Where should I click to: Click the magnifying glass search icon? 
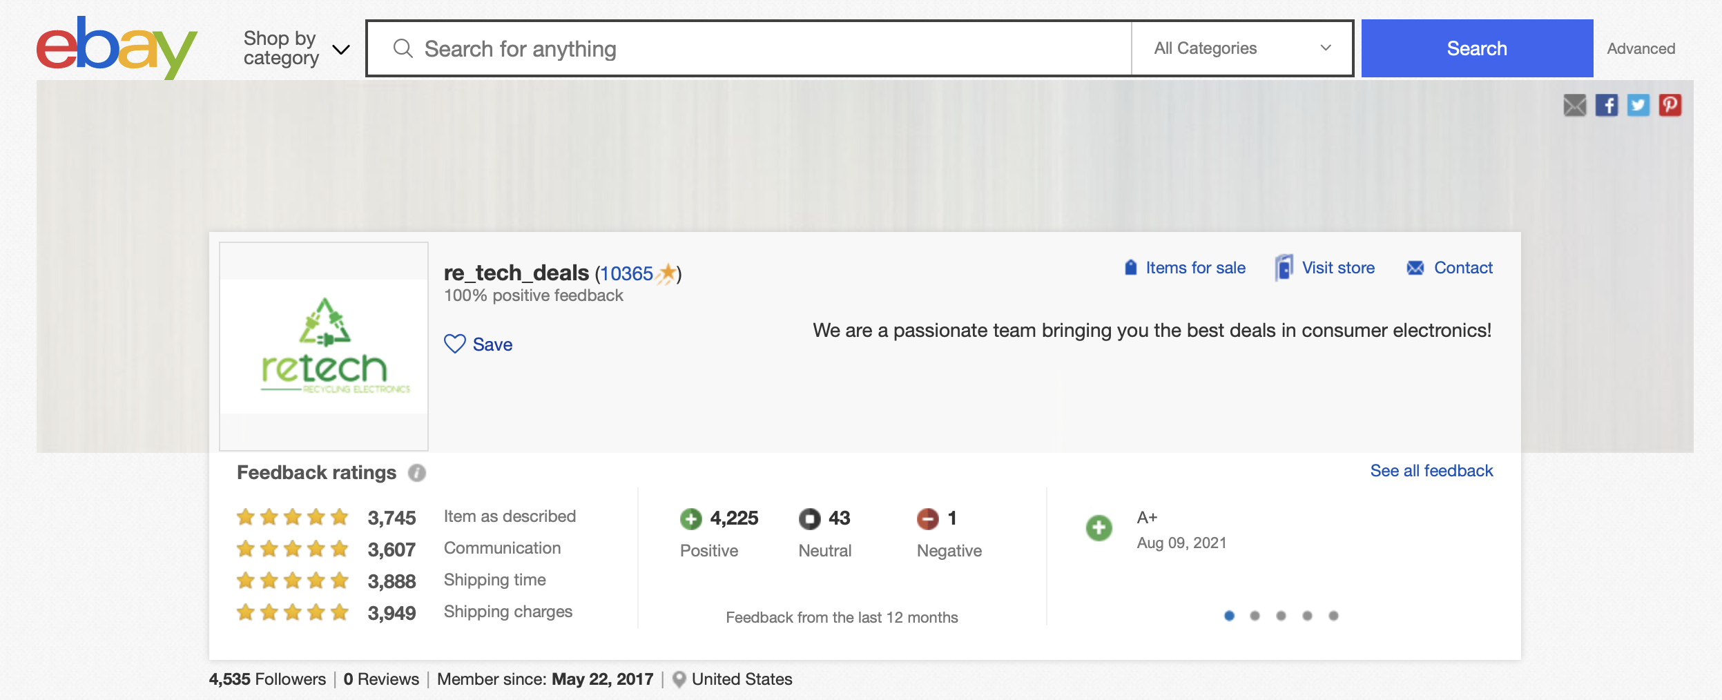click(x=403, y=48)
